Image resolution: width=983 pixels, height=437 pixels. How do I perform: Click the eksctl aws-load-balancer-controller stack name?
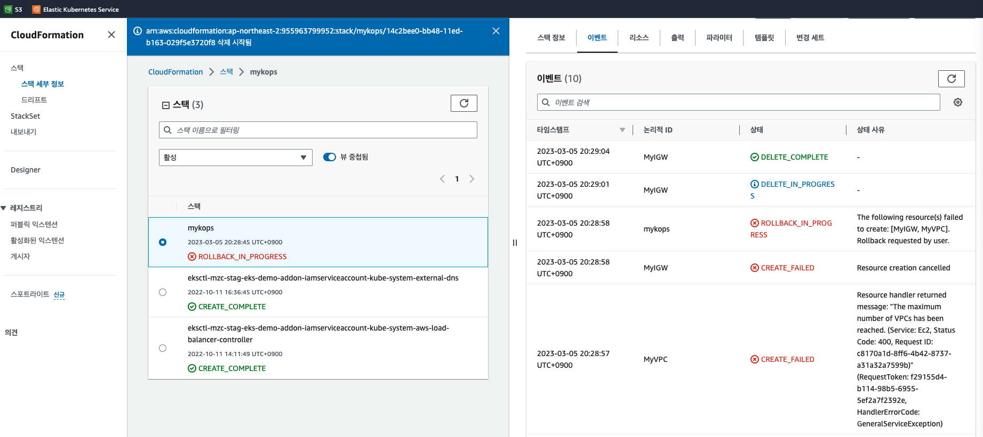(x=318, y=334)
